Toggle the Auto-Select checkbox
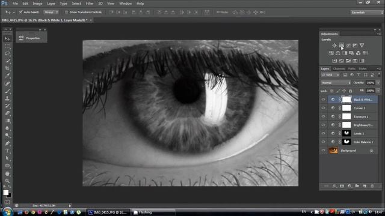The height and width of the screenshot is (216, 385). (21, 12)
